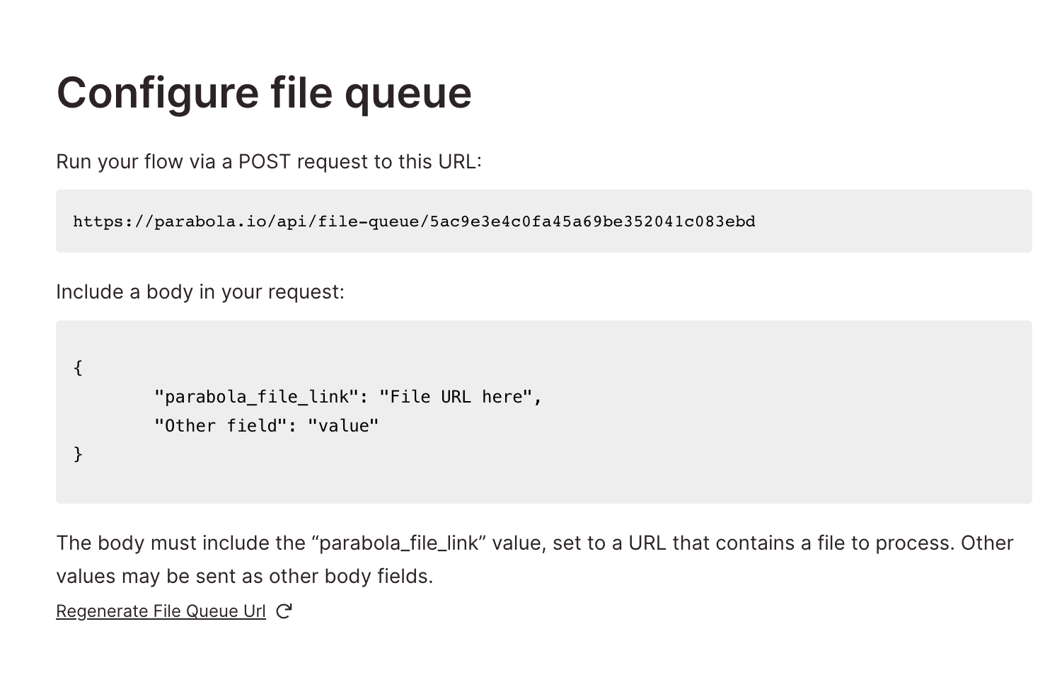Click the closing brace of the JSON body
This screenshot has height=682, width=1050.
pos(77,453)
